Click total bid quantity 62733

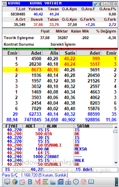pos(35,114)
